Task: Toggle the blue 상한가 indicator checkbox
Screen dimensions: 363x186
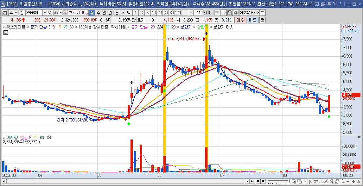Action: [178, 27]
